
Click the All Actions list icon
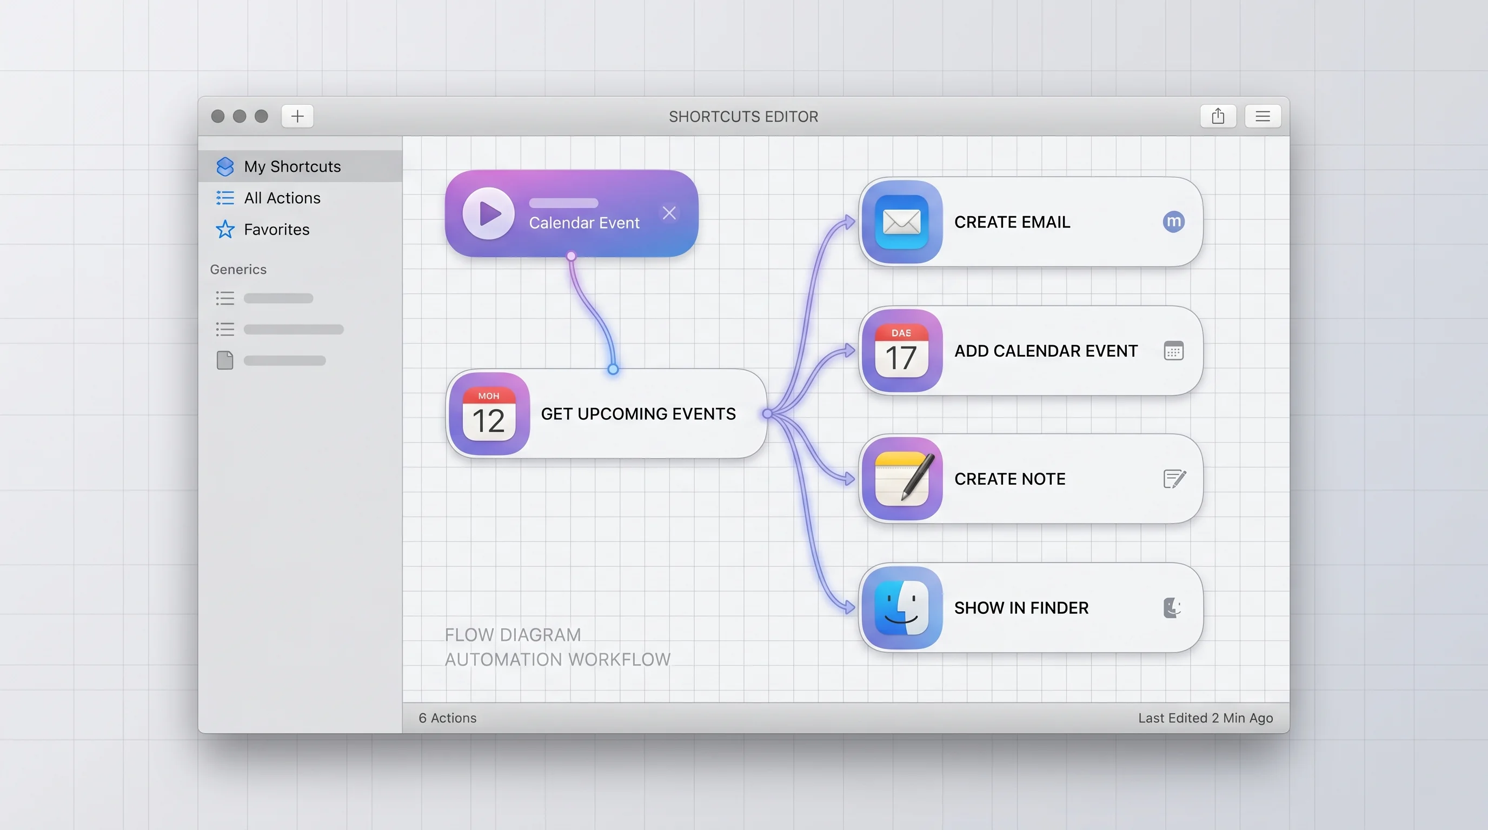(x=225, y=198)
